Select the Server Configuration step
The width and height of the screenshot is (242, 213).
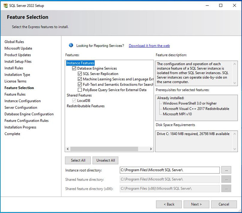(x=21, y=108)
